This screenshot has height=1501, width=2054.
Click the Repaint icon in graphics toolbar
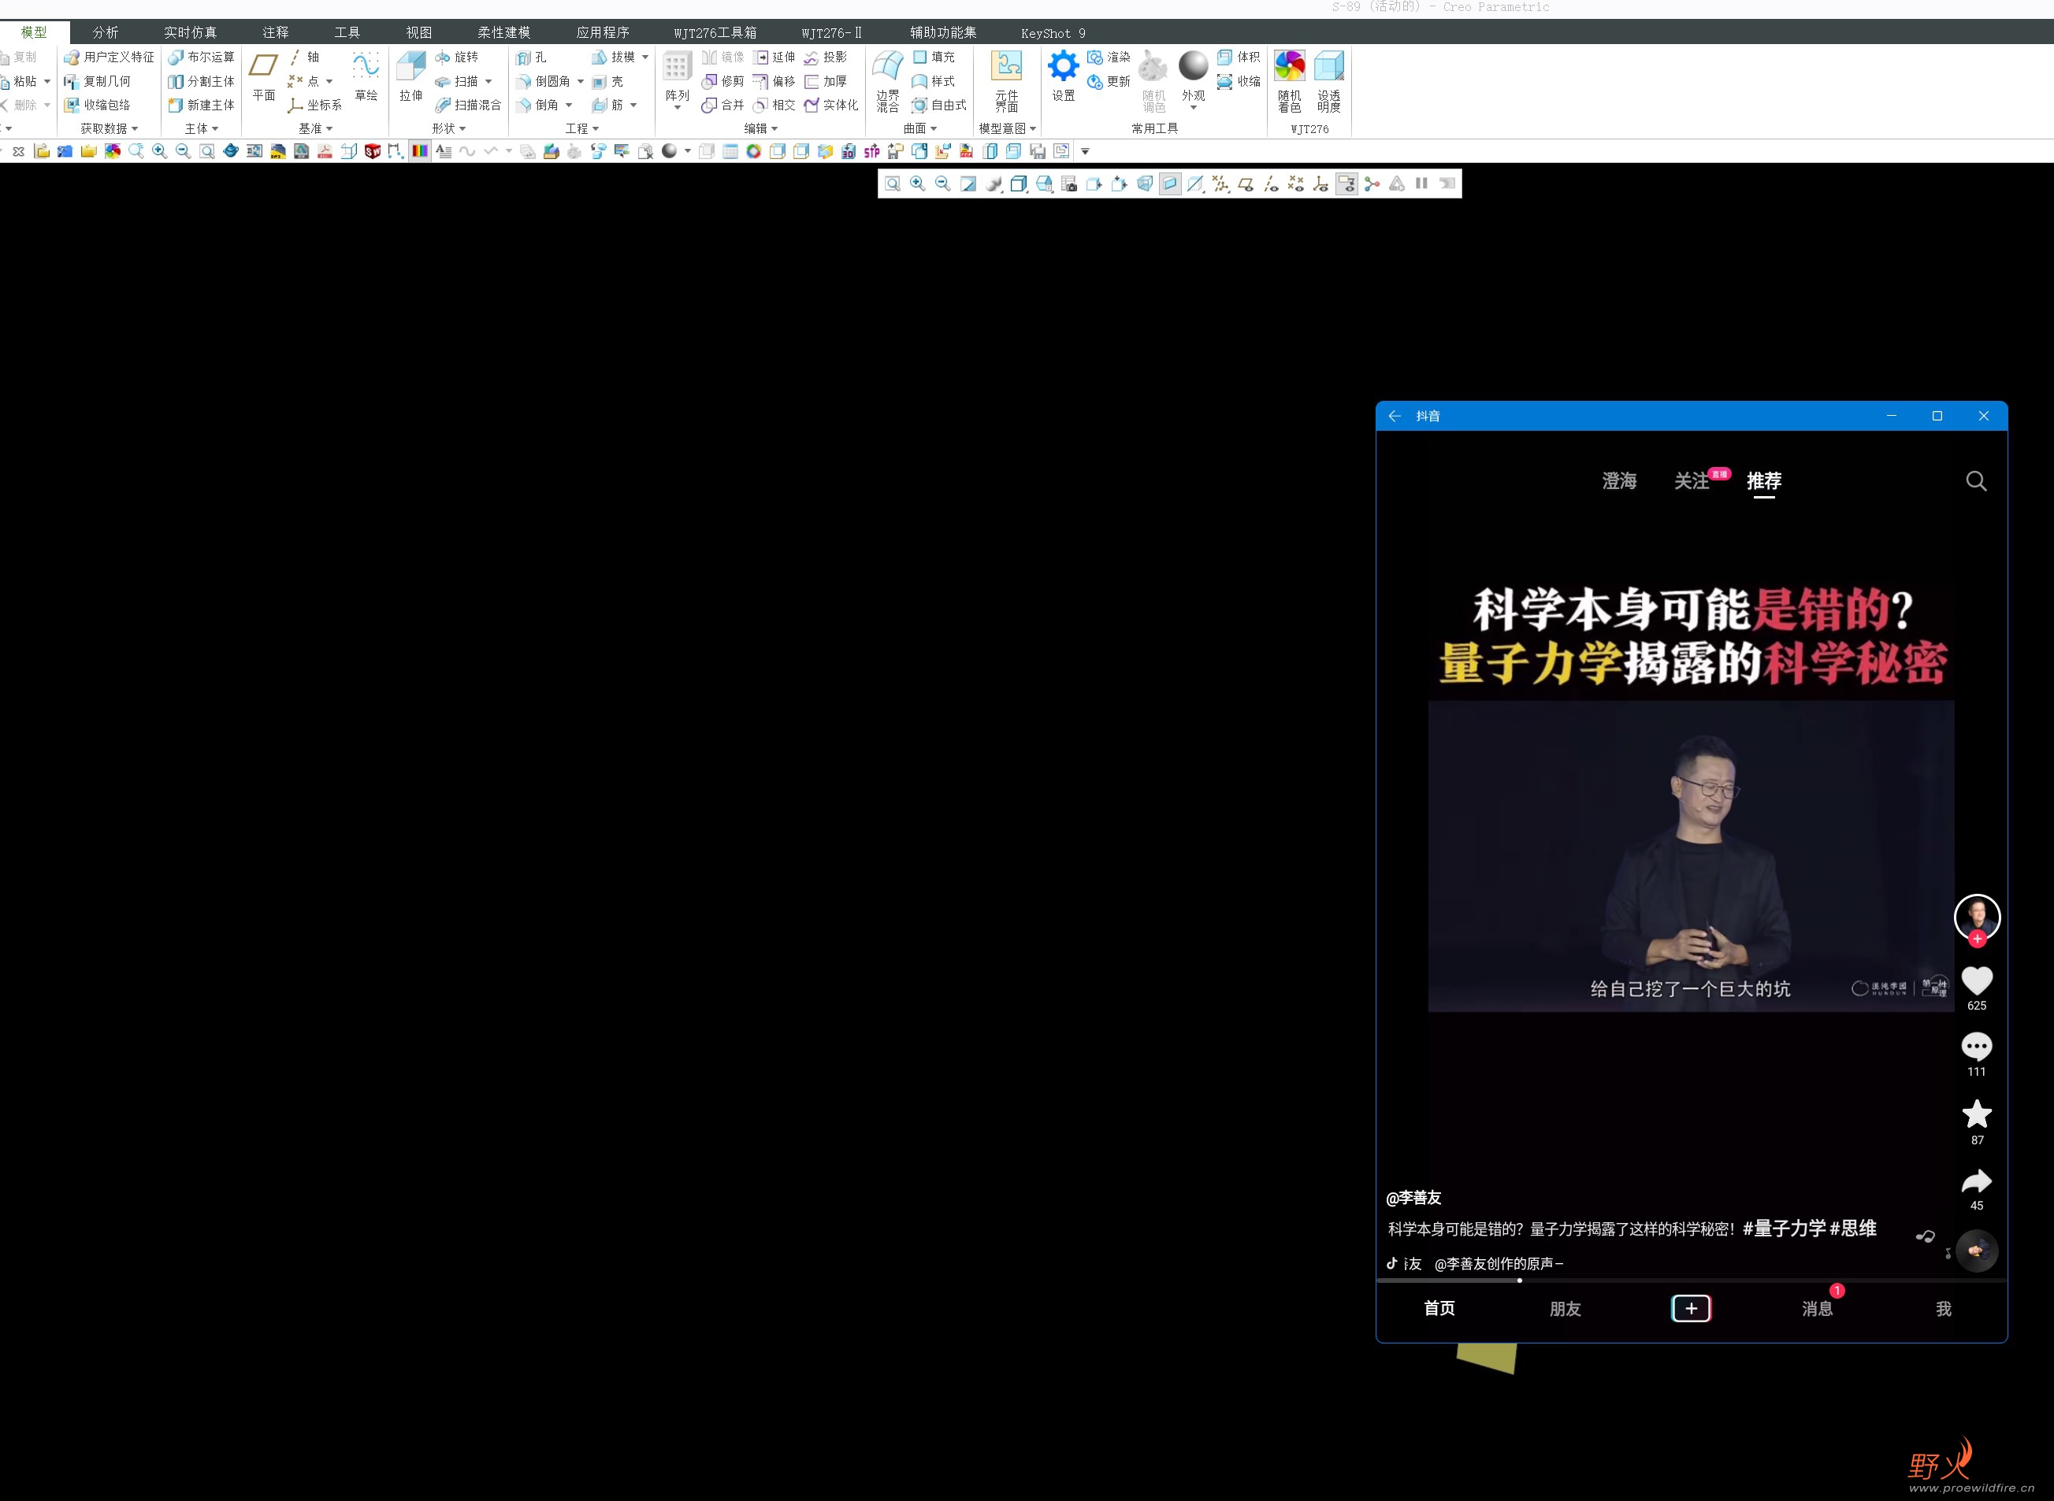click(x=969, y=184)
